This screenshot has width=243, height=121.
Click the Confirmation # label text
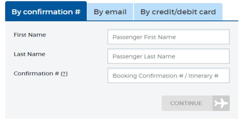click(x=36, y=74)
